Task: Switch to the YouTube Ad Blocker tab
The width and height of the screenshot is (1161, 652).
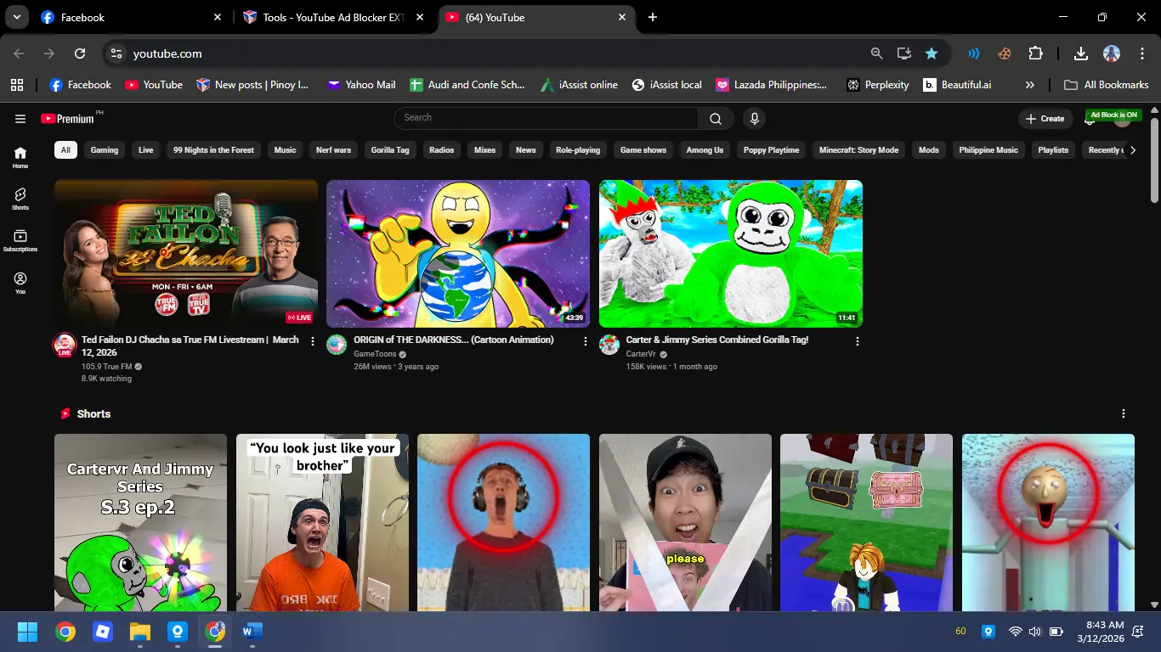Action: (333, 17)
